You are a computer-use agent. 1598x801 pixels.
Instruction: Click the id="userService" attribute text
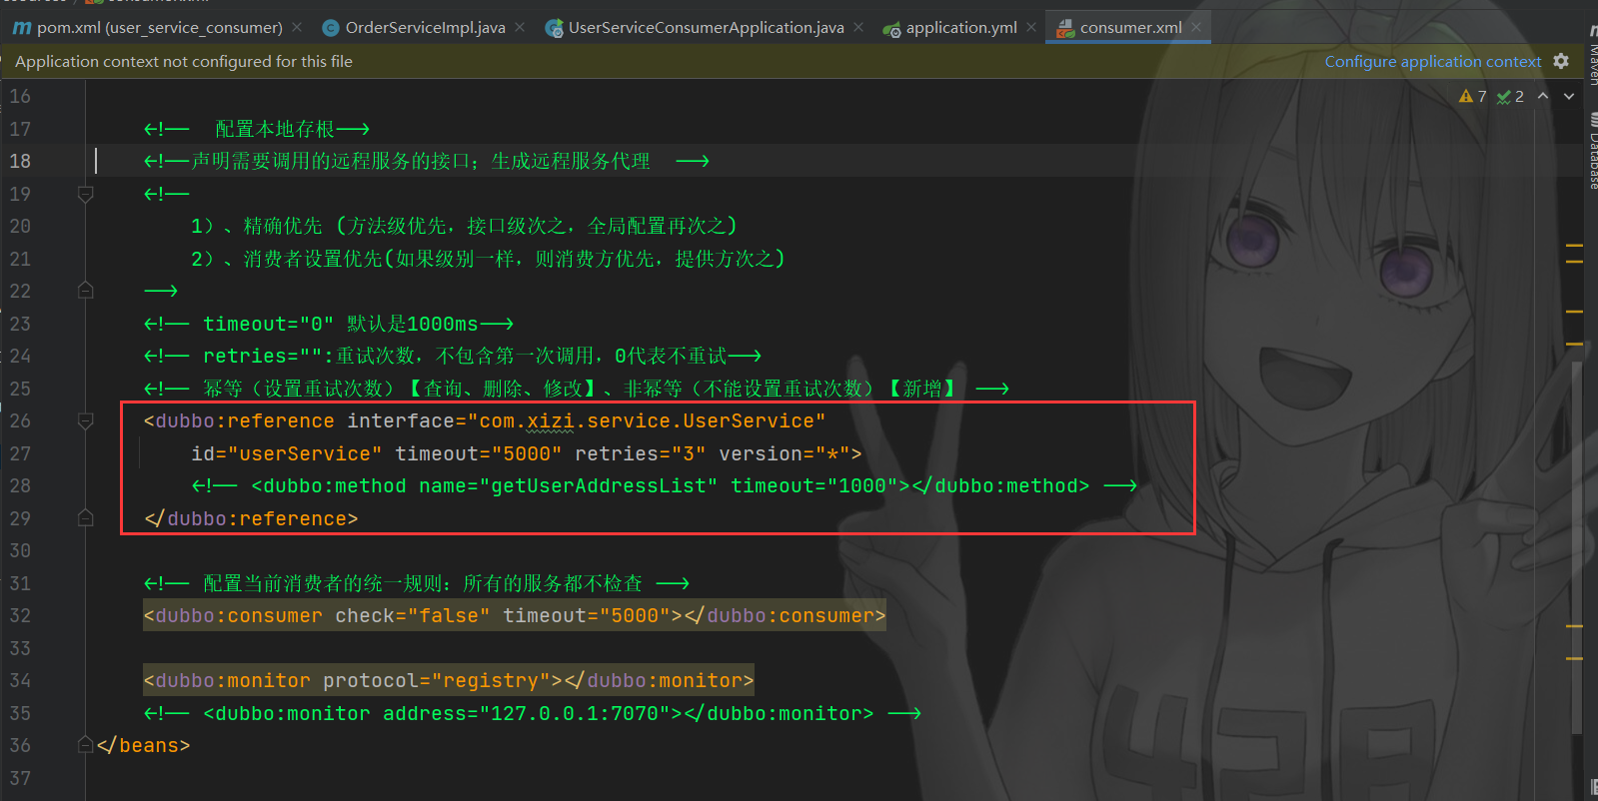coord(287,453)
